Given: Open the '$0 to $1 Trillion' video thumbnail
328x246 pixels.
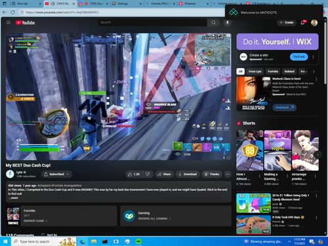Looking at the screenshot, I should pos(253,203).
